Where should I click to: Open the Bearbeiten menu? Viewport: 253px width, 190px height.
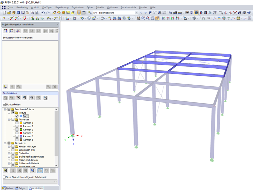tap(22, 7)
